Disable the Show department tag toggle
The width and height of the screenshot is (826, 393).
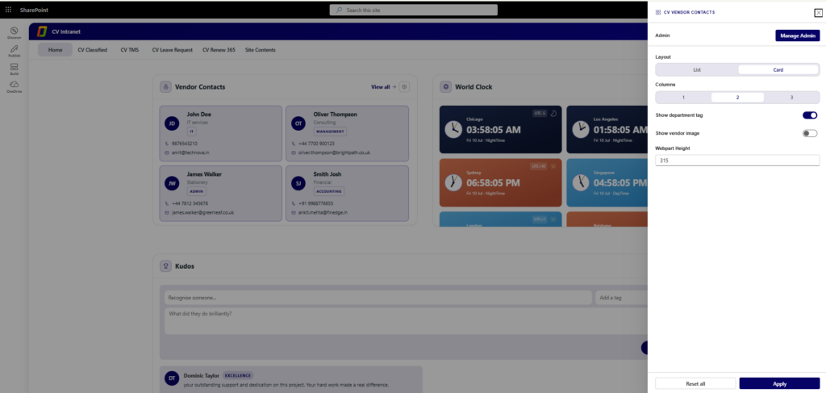pos(810,115)
